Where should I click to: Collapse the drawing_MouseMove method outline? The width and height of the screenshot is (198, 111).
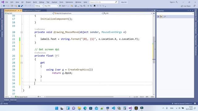tap(22, 32)
